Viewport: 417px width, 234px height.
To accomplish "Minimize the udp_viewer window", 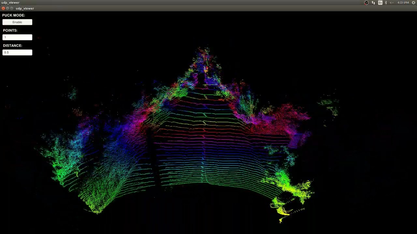I will pyautogui.click(x=7, y=8).
